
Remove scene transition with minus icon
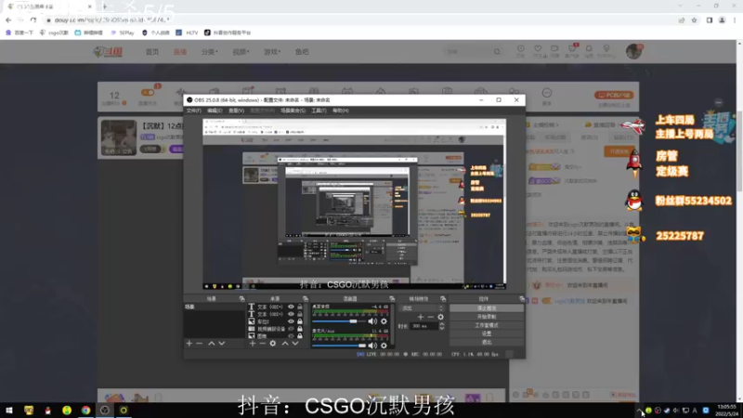(x=430, y=317)
